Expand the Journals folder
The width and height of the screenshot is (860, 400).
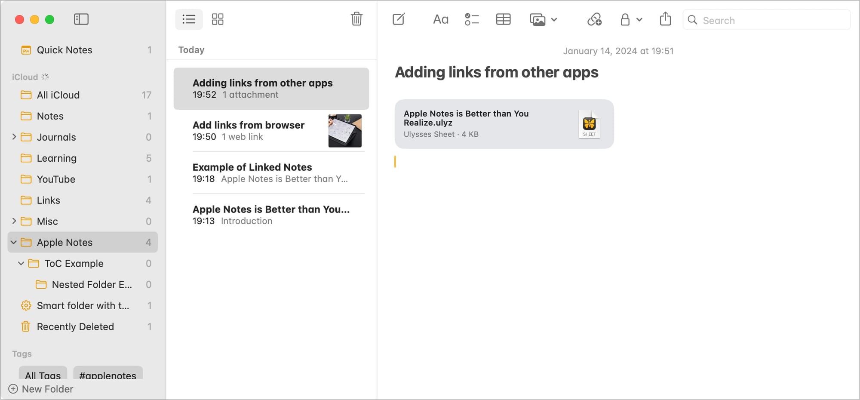pos(14,137)
